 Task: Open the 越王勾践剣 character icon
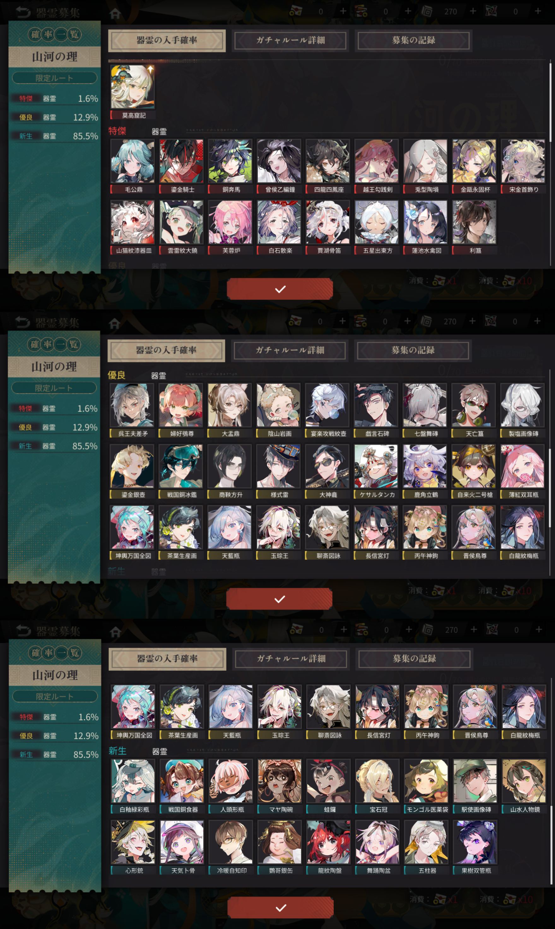point(377,161)
